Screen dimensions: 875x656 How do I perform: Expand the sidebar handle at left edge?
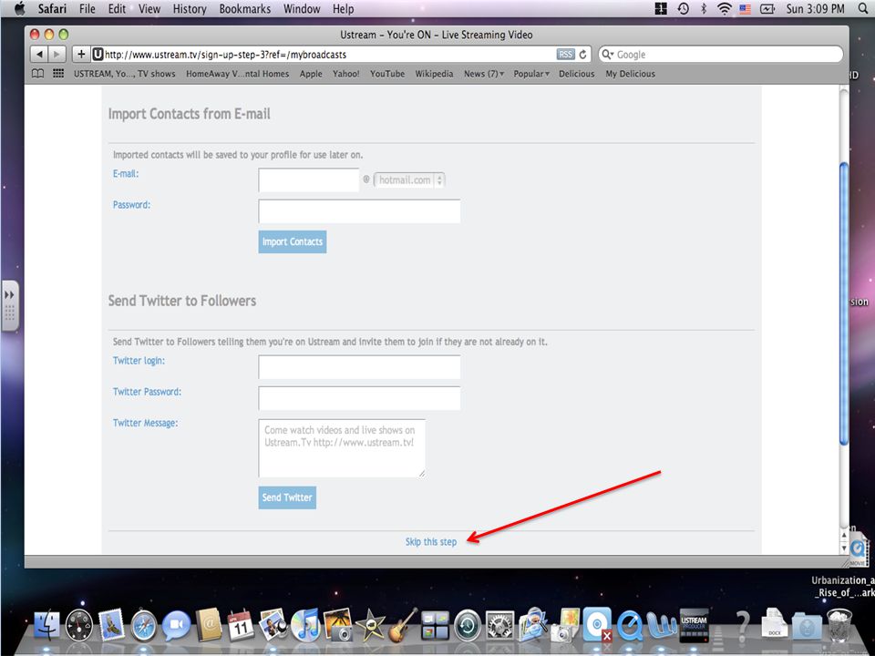tap(9, 306)
